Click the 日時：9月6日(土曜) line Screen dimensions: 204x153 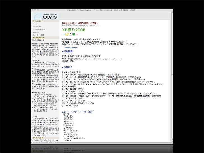(x=81, y=57)
